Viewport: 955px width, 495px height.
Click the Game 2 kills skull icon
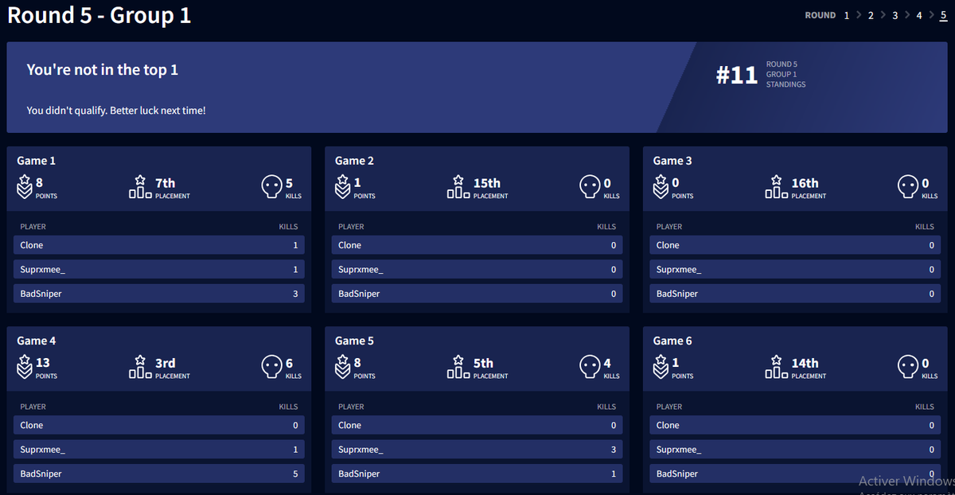(590, 187)
